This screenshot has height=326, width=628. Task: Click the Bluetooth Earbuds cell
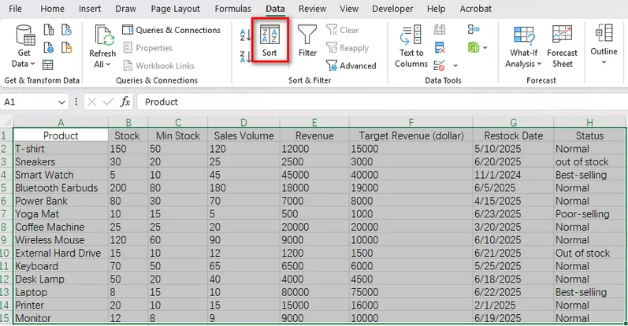[x=61, y=188]
